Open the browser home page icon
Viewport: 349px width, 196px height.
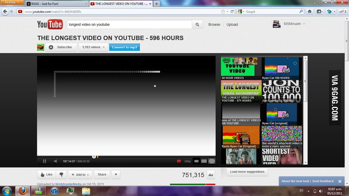pos(310,11)
